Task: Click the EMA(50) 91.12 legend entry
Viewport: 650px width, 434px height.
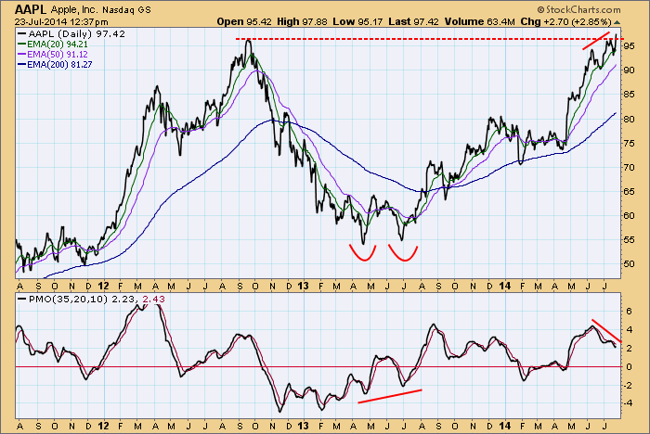Action: (53, 54)
